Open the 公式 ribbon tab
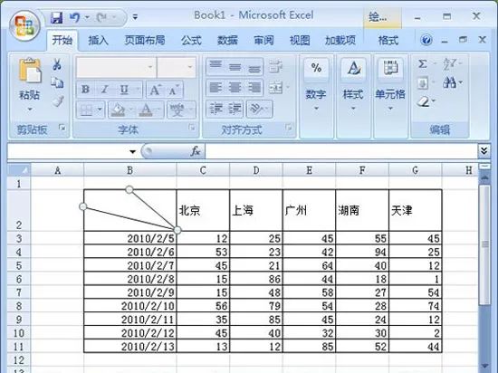The width and height of the screenshot is (498, 373). pos(191,41)
